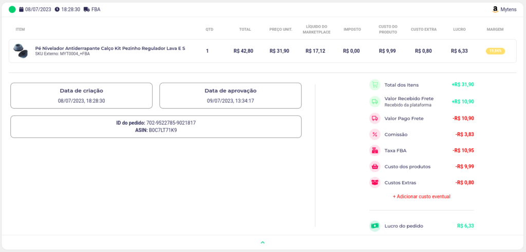This screenshot has height=252, width=526.
Task: Click the cart icon for Total dos Itens
Action: coord(374,85)
